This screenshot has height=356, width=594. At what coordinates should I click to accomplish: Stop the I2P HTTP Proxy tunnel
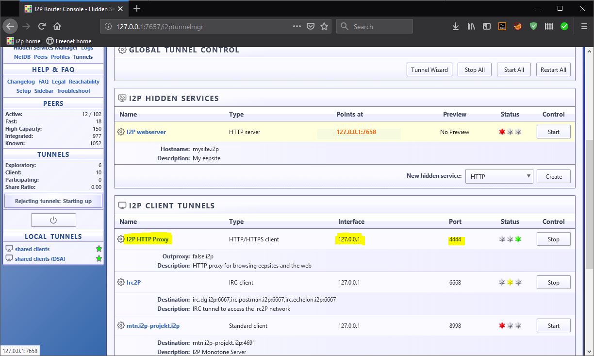(554, 239)
